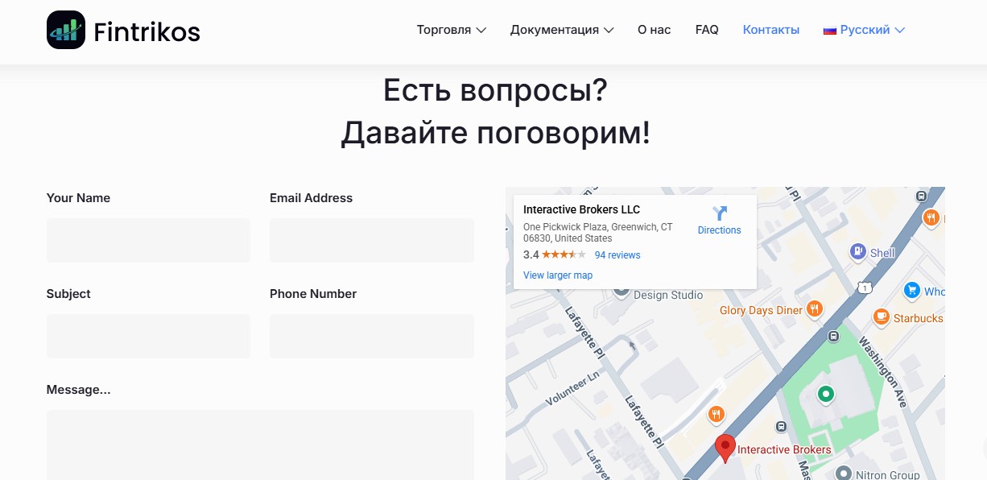Click the Email Address field label

click(311, 198)
